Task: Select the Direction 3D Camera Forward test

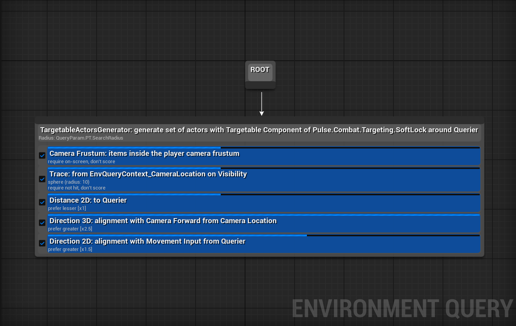Action: (x=264, y=223)
